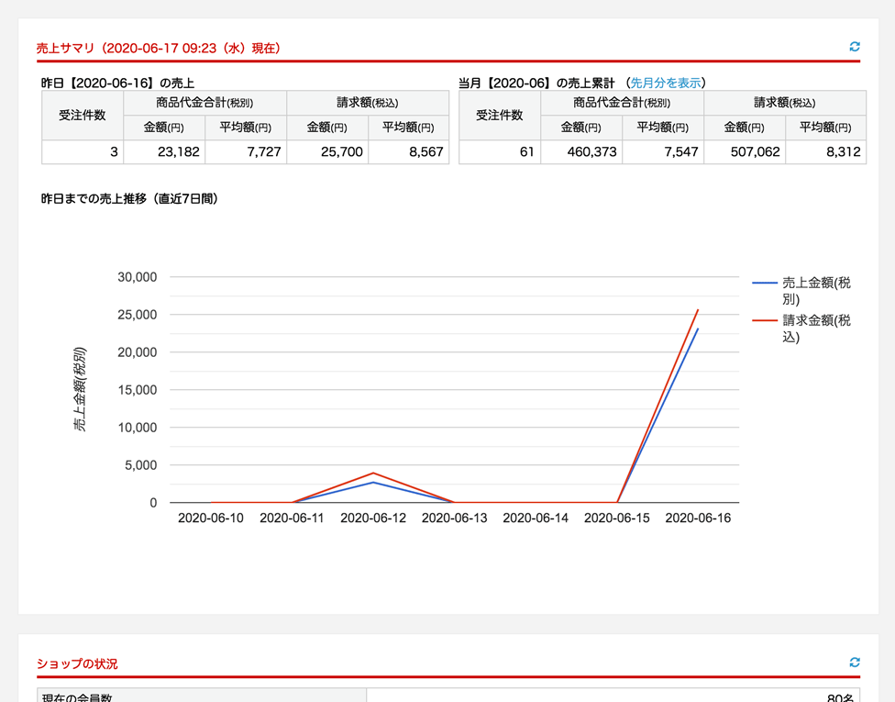
Task: Select the monthly order count cell 61
Action: tap(500, 152)
